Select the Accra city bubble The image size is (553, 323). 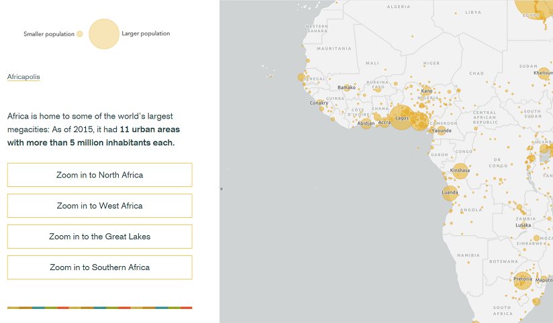click(x=385, y=123)
